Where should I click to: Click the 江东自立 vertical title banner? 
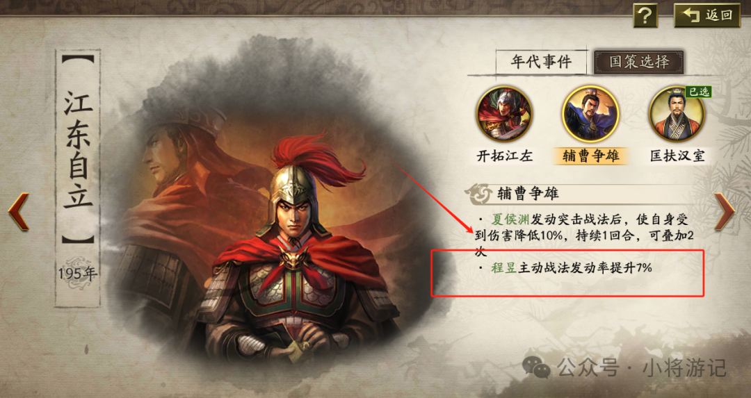(78, 149)
